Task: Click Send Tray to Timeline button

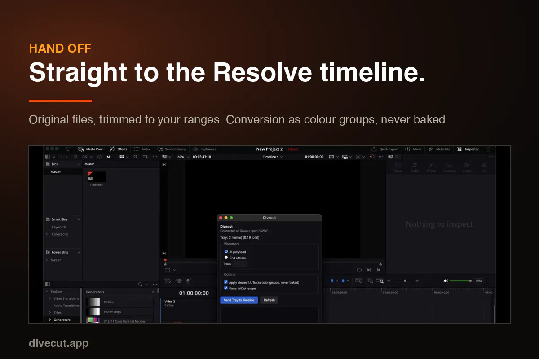Action: (x=239, y=300)
